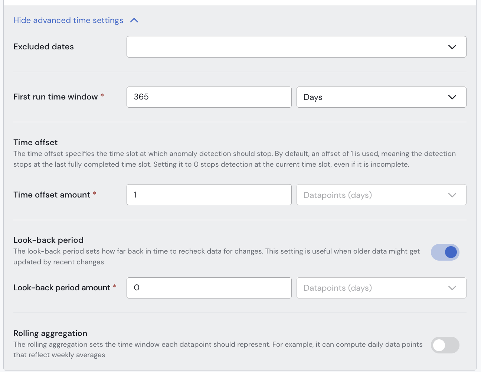
Task: Disable the Look-back period toggle
Action: click(445, 252)
